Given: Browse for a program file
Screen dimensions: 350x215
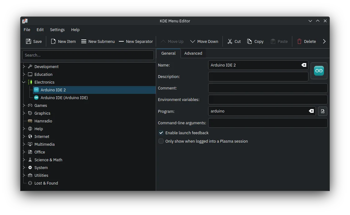Looking at the screenshot, I should pos(323,111).
